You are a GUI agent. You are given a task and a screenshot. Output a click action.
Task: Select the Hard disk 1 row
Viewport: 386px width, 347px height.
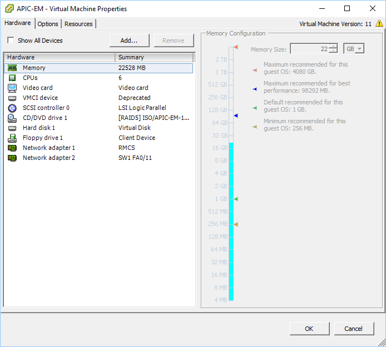pos(98,128)
